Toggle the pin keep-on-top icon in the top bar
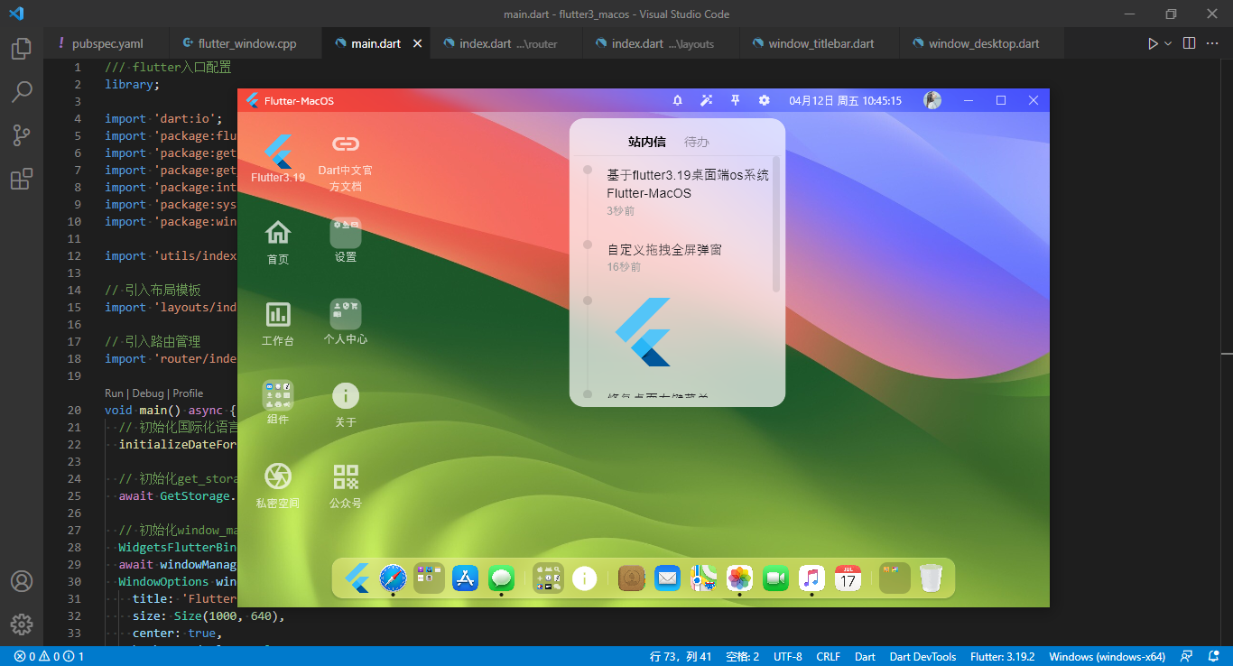This screenshot has width=1233, height=666. point(735,100)
